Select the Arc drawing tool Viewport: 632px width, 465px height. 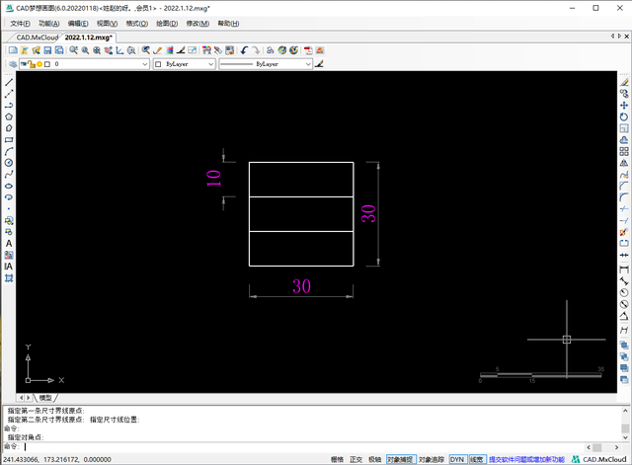[9, 151]
